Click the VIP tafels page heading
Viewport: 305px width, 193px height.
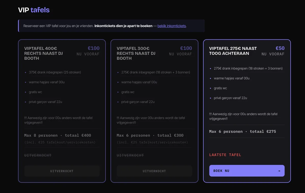[34, 10]
